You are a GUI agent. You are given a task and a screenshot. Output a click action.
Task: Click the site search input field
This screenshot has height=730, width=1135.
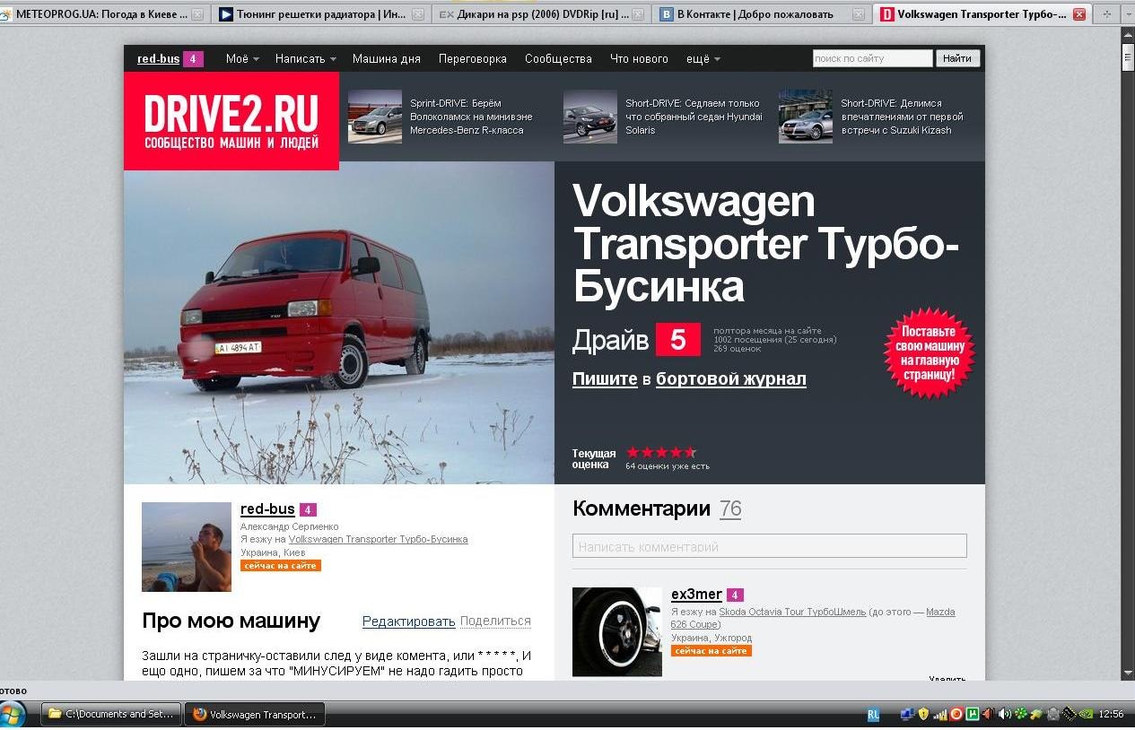click(872, 58)
